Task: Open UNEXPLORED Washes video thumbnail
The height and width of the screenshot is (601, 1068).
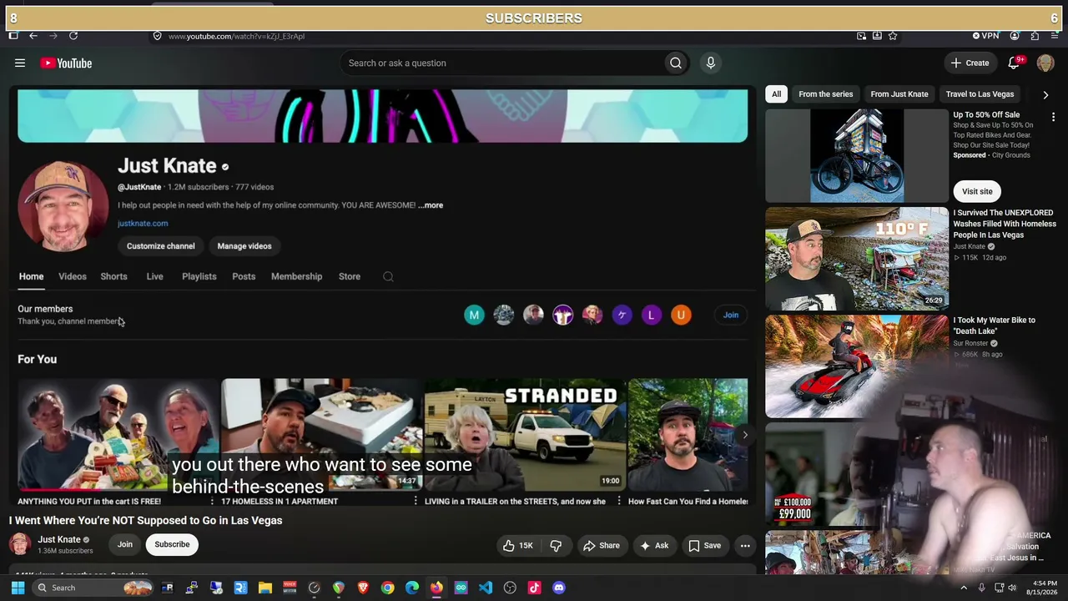Action: (857, 259)
